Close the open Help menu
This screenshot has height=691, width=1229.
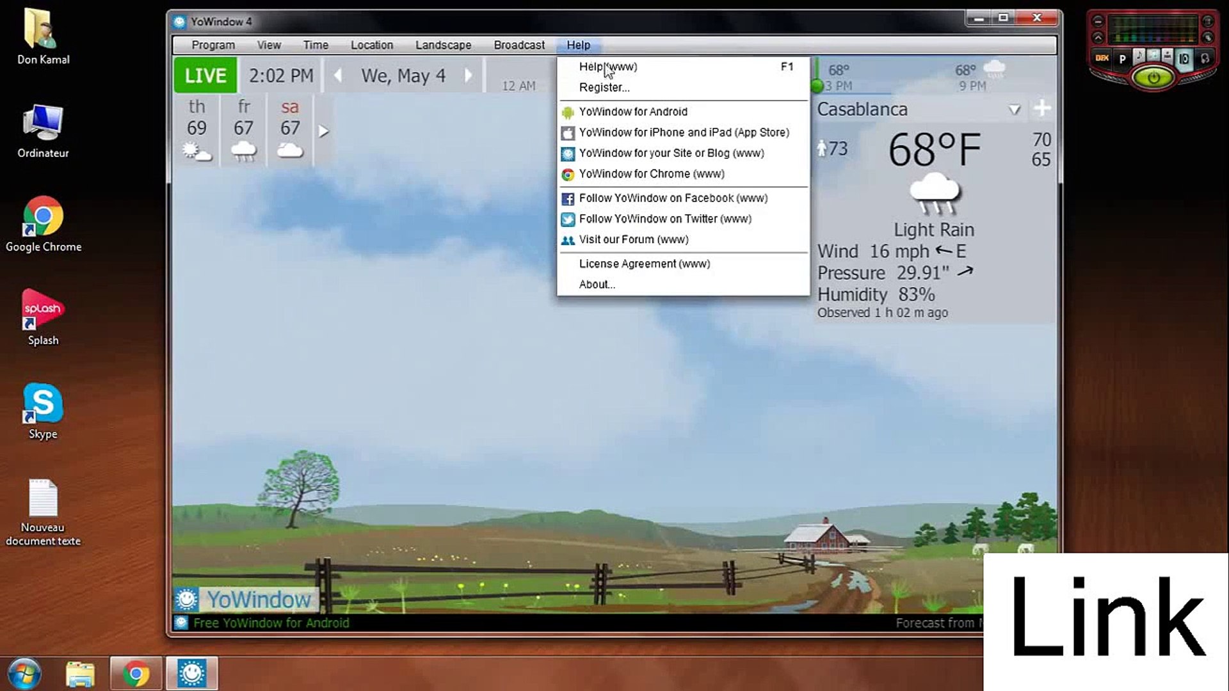(x=578, y=45)
